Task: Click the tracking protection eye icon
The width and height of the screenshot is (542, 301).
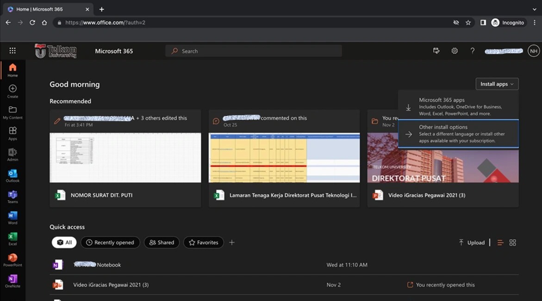Action: point(456,23)
